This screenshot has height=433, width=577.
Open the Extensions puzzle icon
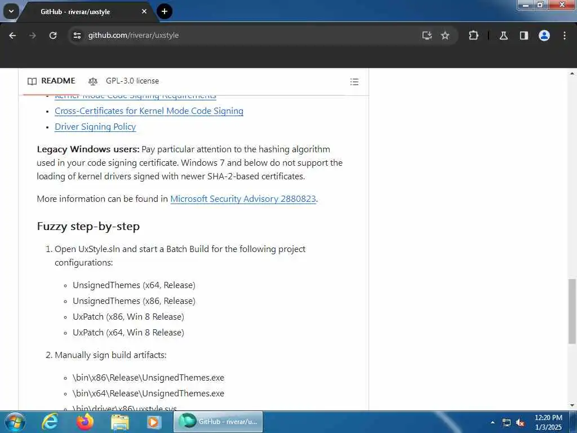[x=473, y=36]
